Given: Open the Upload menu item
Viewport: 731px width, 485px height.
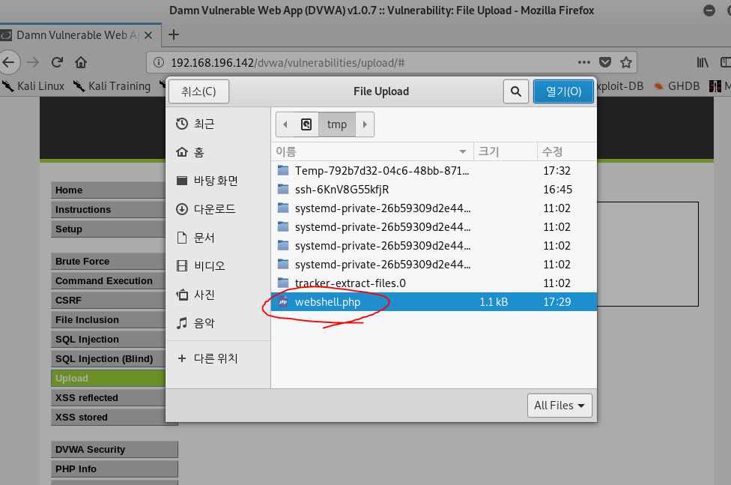Looking at the screenshot, I should tap(108, 379).
